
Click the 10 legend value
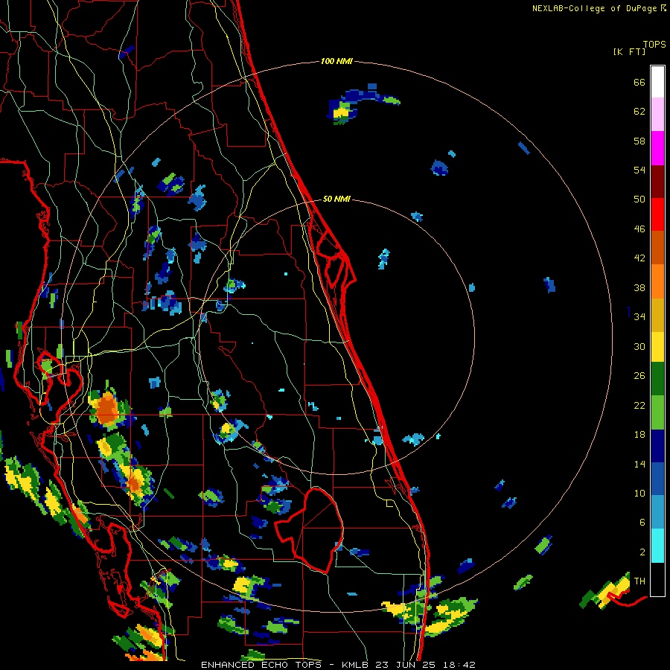coord(639,494)
